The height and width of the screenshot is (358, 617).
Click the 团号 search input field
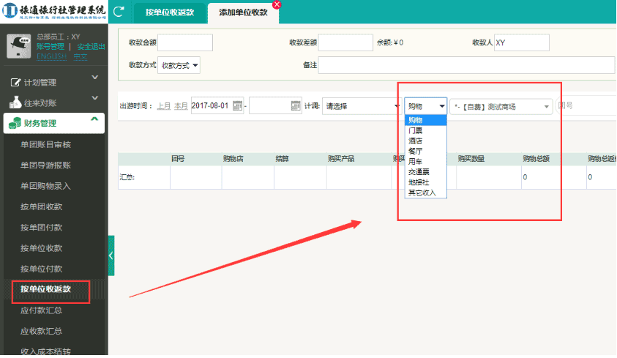(x=586, y=105)
